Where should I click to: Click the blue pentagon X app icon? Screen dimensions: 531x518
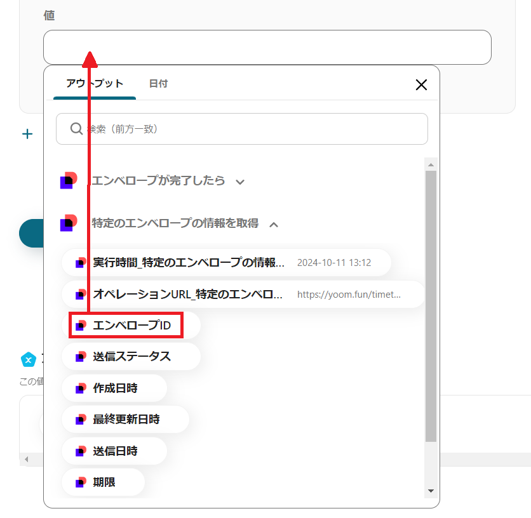tap(29, 359)
